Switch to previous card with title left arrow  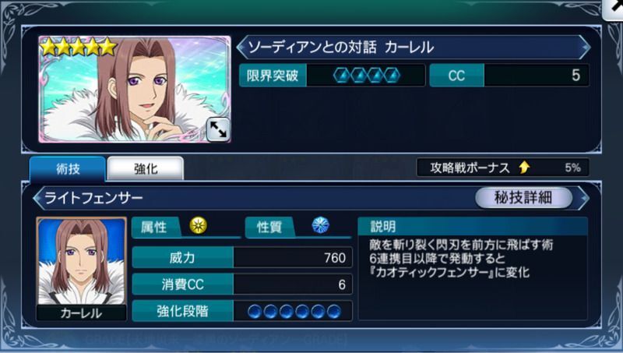[x=241, y=47]
